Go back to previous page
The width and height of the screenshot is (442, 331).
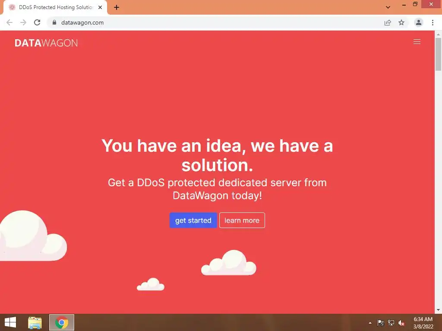[9, 22]
